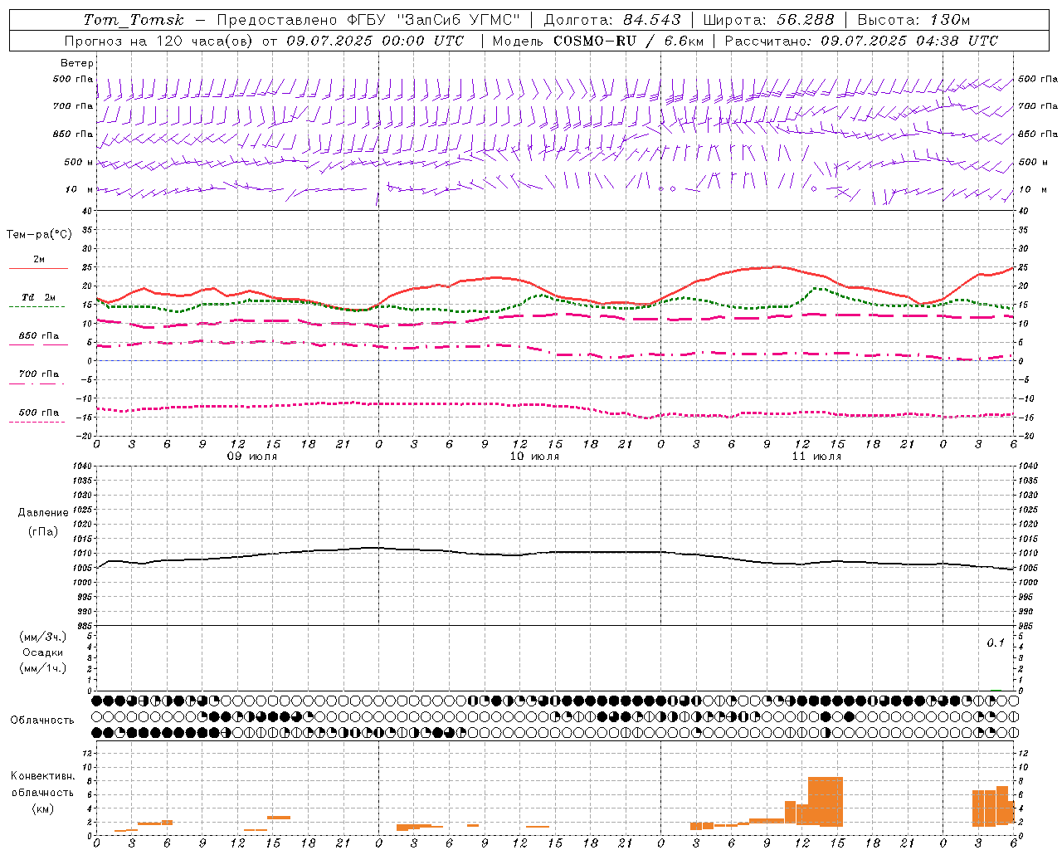1062x850 pixels.
Task: Click the tallest orange convective bar on 11 июля
Action: tap(826, 801)
